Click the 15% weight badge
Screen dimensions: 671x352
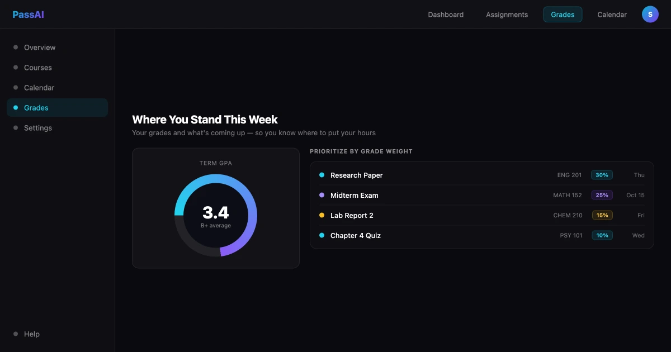click(x=602, y=215)
